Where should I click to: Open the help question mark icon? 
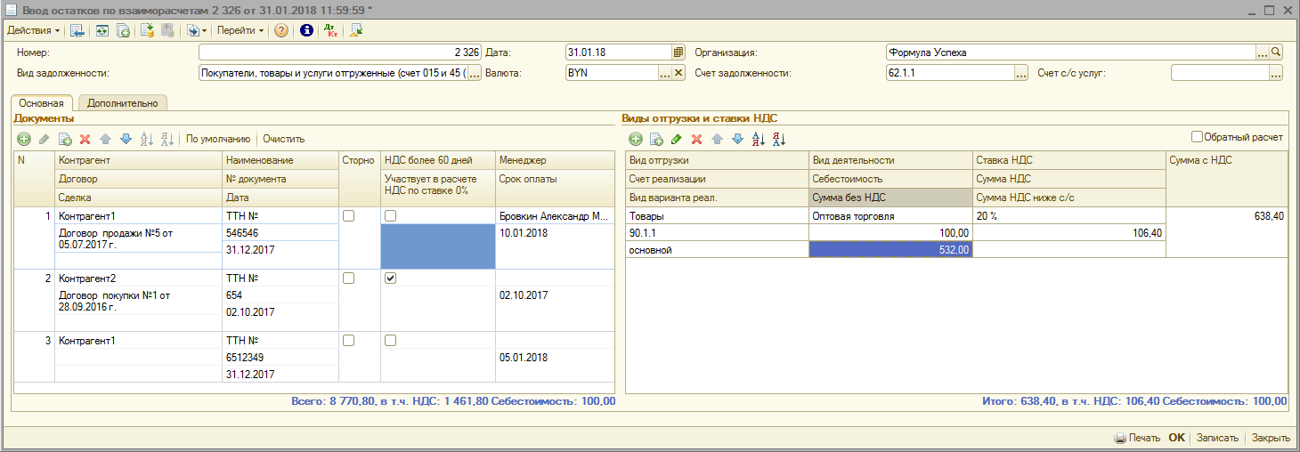click(281, 30)
